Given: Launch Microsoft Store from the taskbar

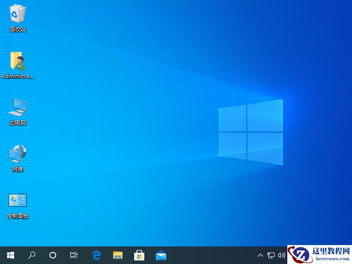Looking at the screenshot, I should click(x=139, y=255).
